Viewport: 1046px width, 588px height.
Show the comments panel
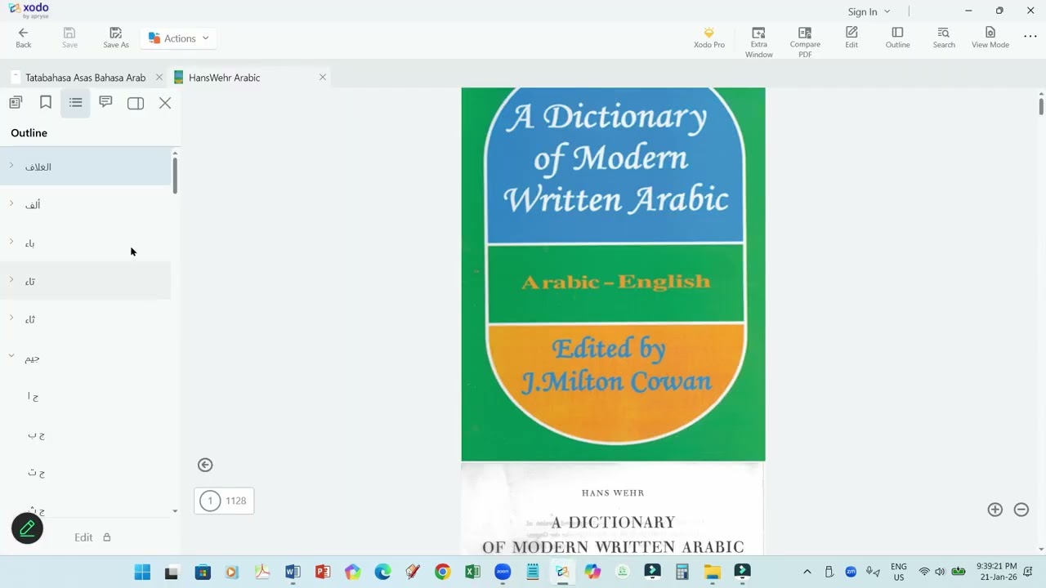click(105, 103)
